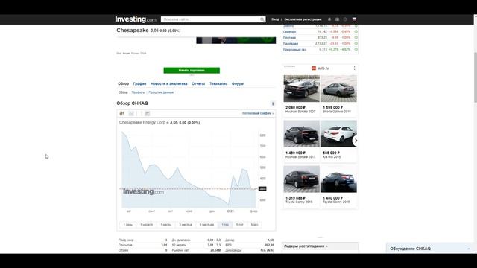Set chart range to Макс.
Image resolution: width=477 pixels, height=268 pixels.
click(255, 225)
